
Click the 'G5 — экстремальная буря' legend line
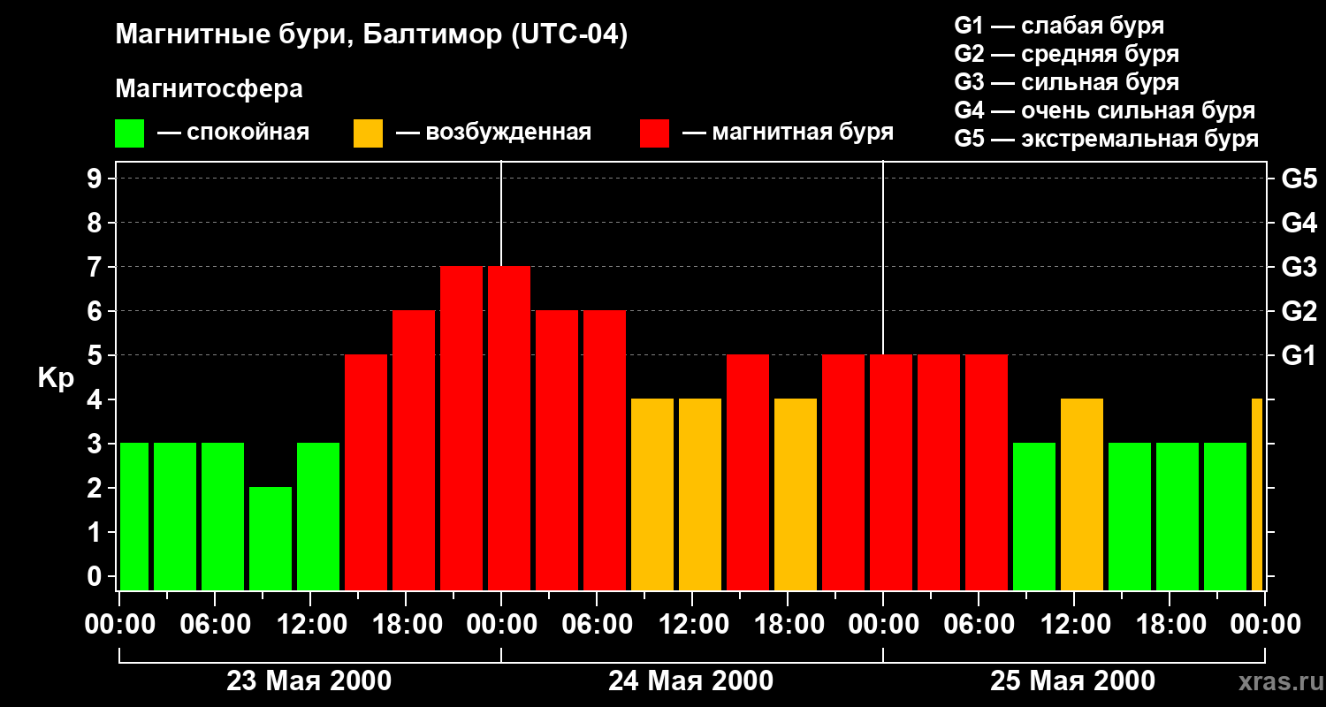(1106, 140)
